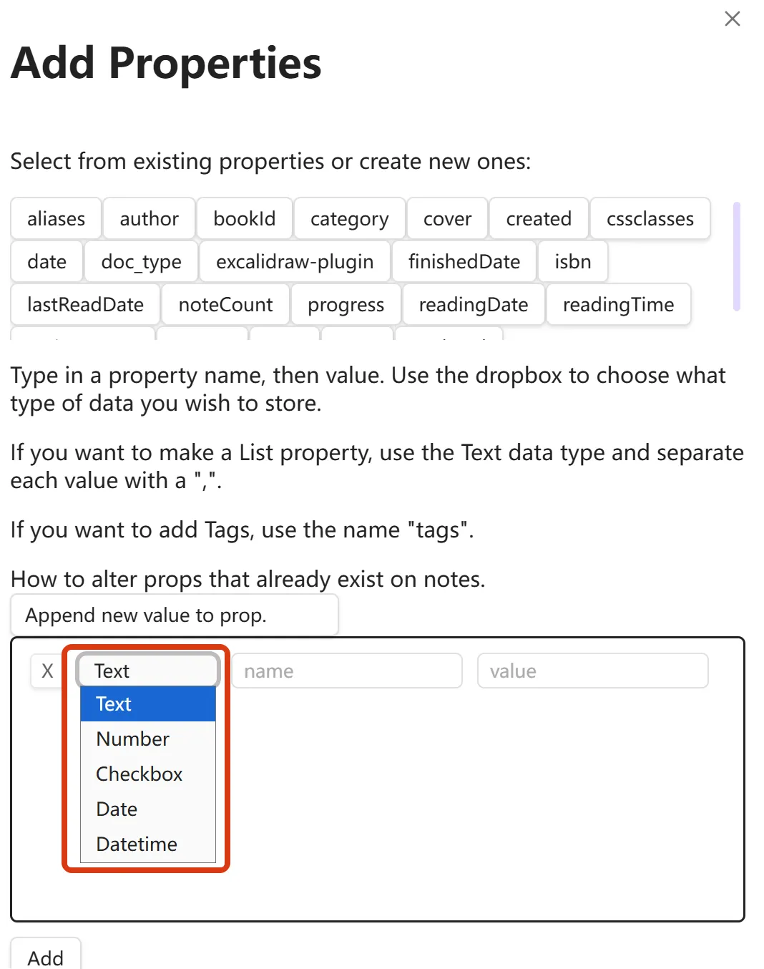Open Append new value to prop dropdown

[174, 615]
